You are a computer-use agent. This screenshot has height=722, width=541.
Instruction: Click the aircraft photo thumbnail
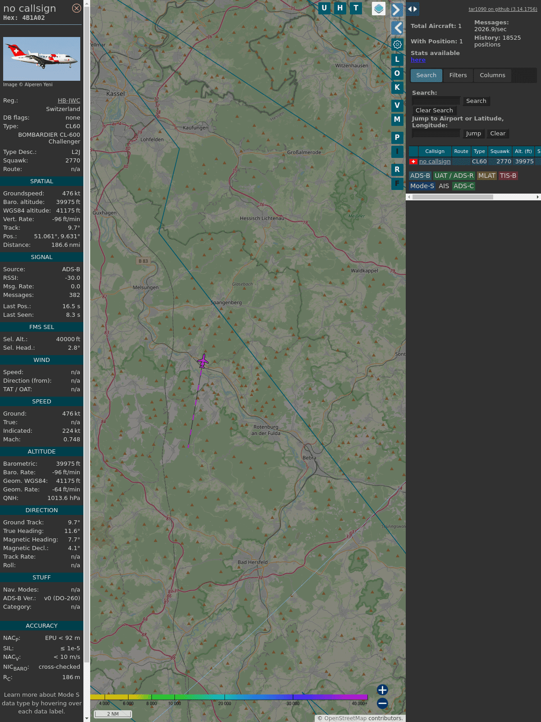point(41,59)
